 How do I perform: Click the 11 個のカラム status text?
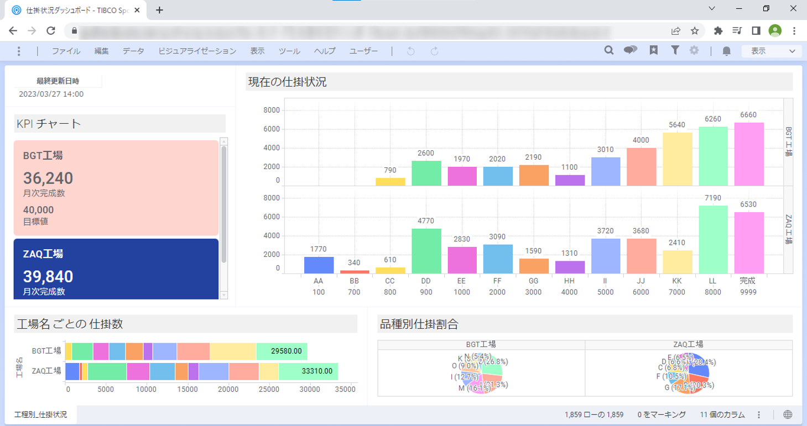tap(722, 415)
